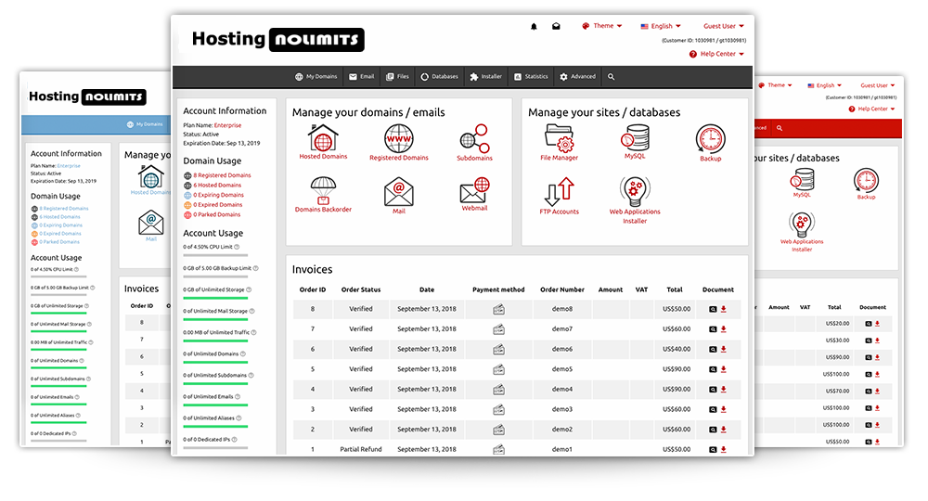Screen dimensions: 928x501
Task: Click the 8 Registered Domains link
Action: coord(222,175)
